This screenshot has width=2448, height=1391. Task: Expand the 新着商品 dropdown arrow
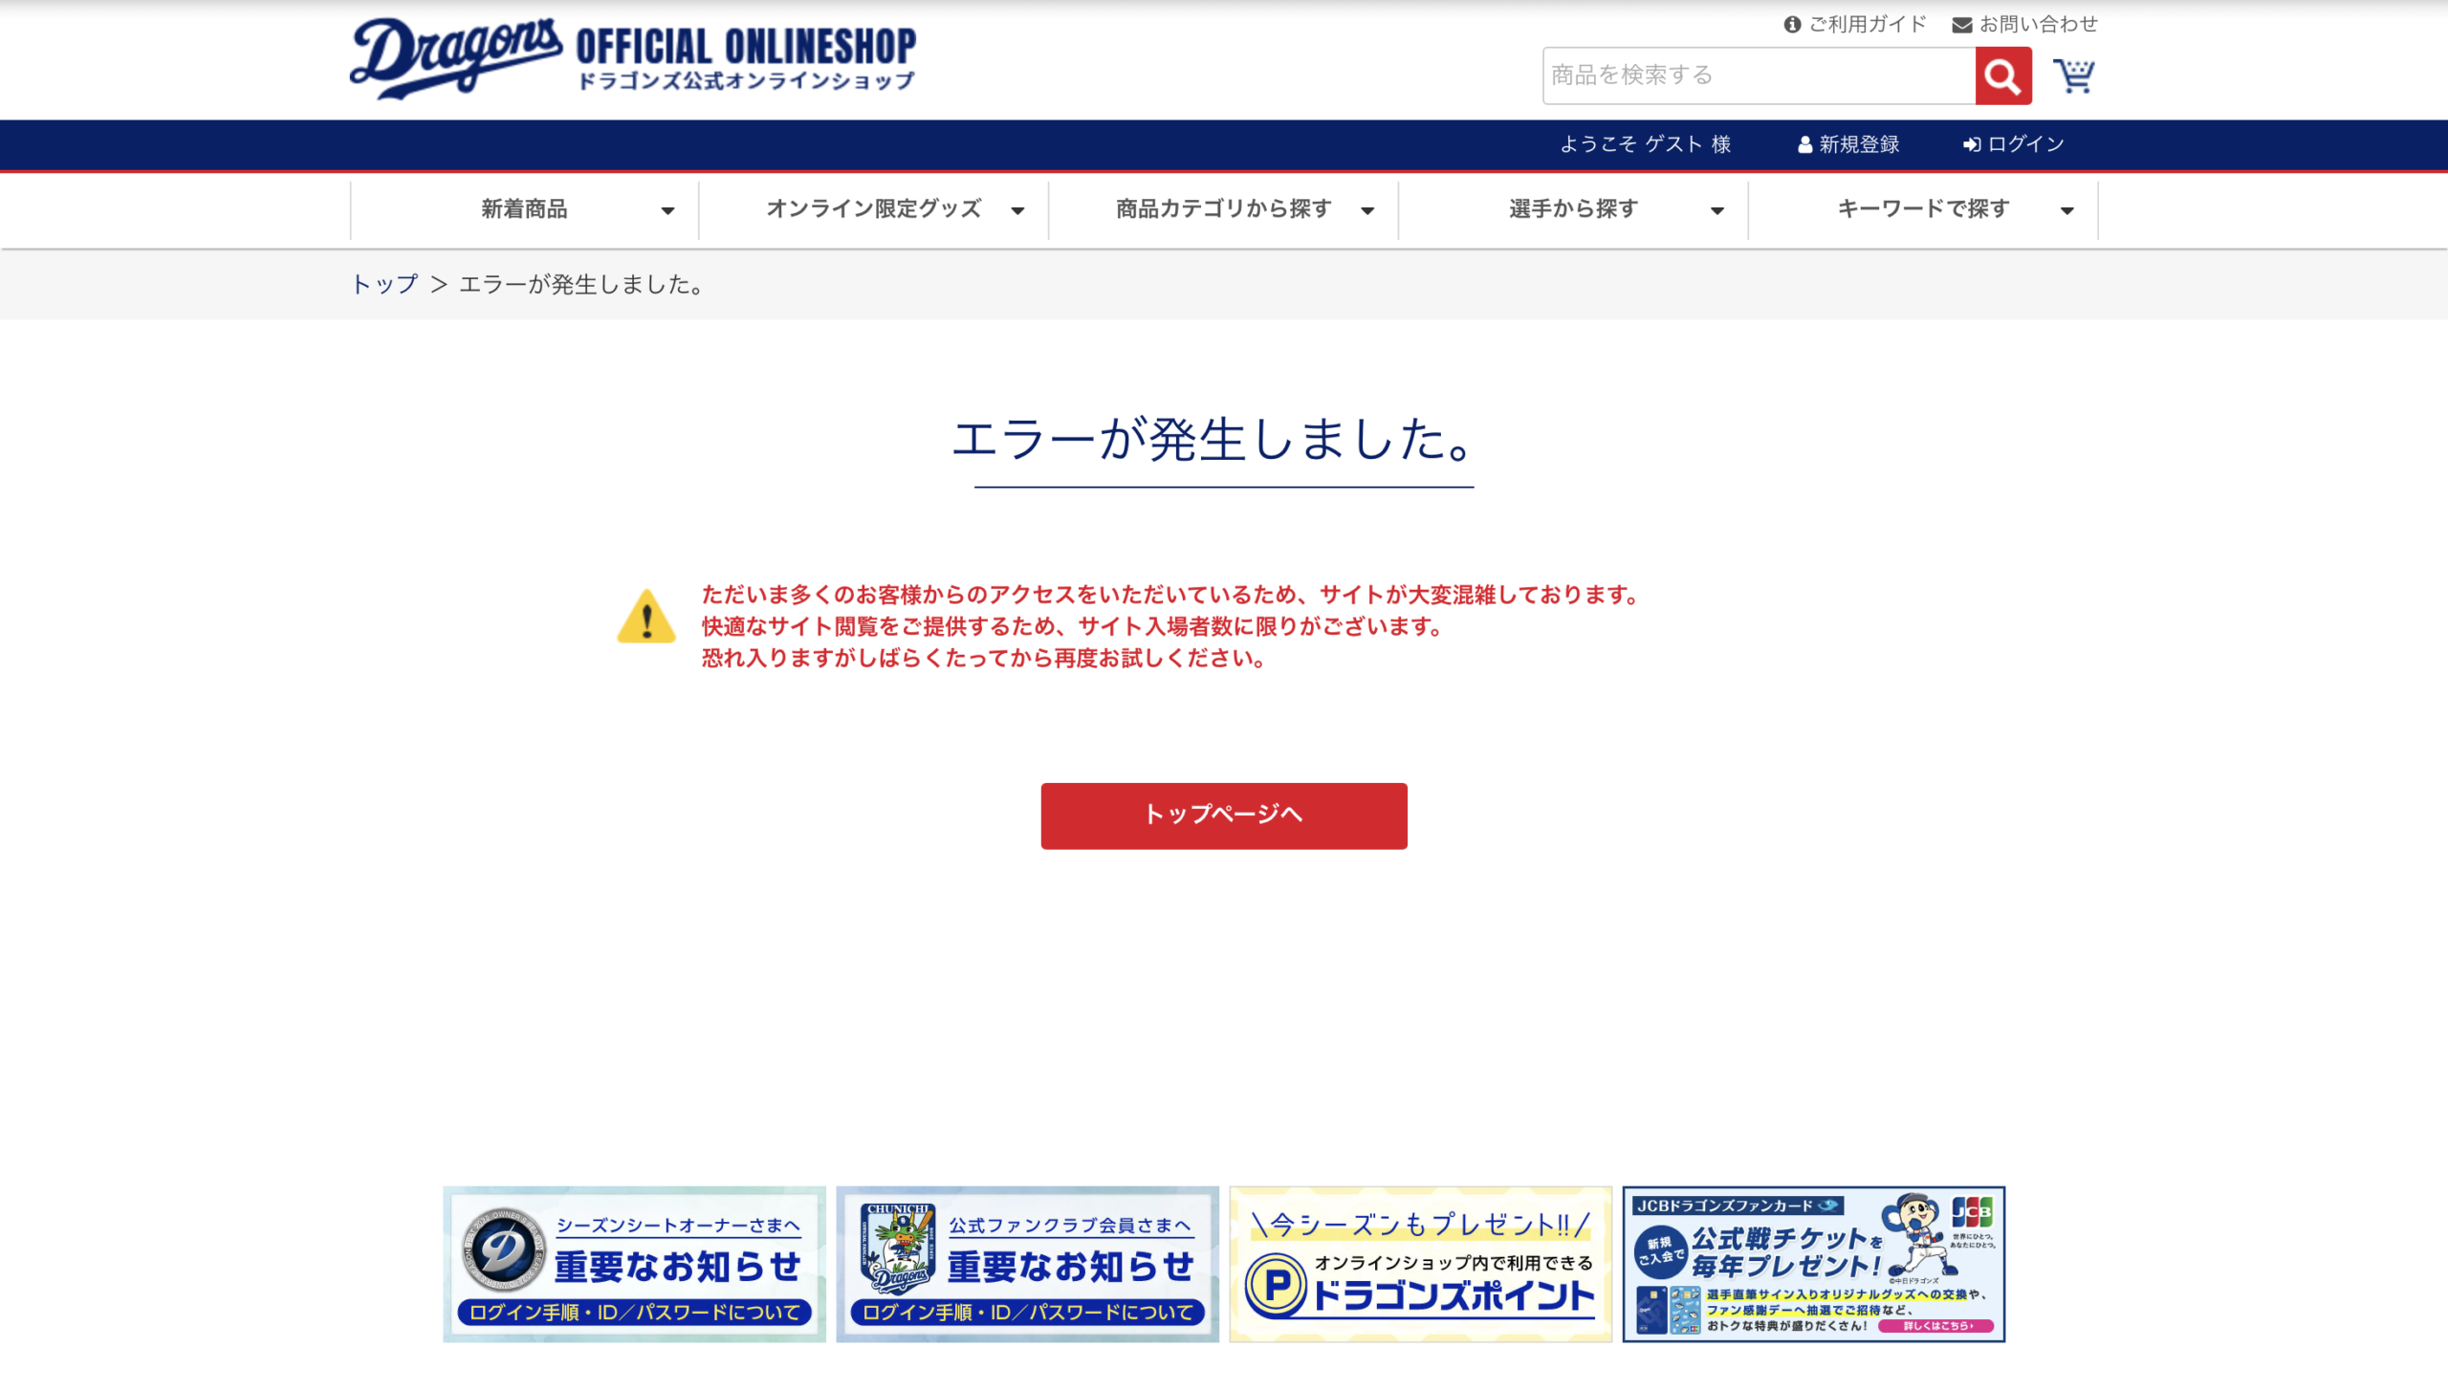pos(667,211)
